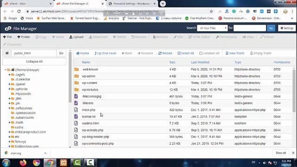Open File Manager Settings
Screen dimensions: 297x167
point(287,28)
